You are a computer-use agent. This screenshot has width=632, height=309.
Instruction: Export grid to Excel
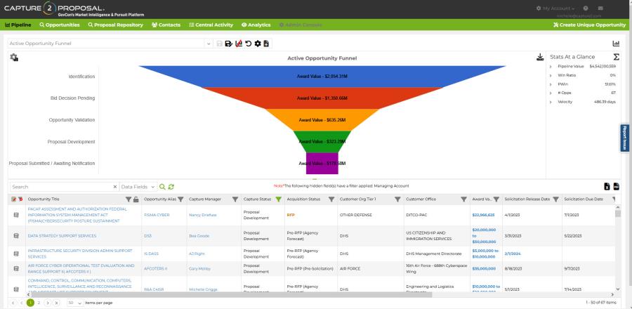pyautogui.click(x=607, y=186)
